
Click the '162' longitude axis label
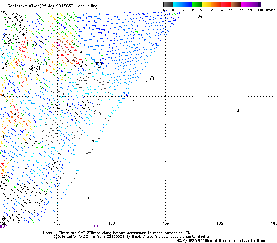220,224
